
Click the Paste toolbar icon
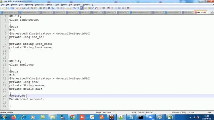(x=36, y=8)
